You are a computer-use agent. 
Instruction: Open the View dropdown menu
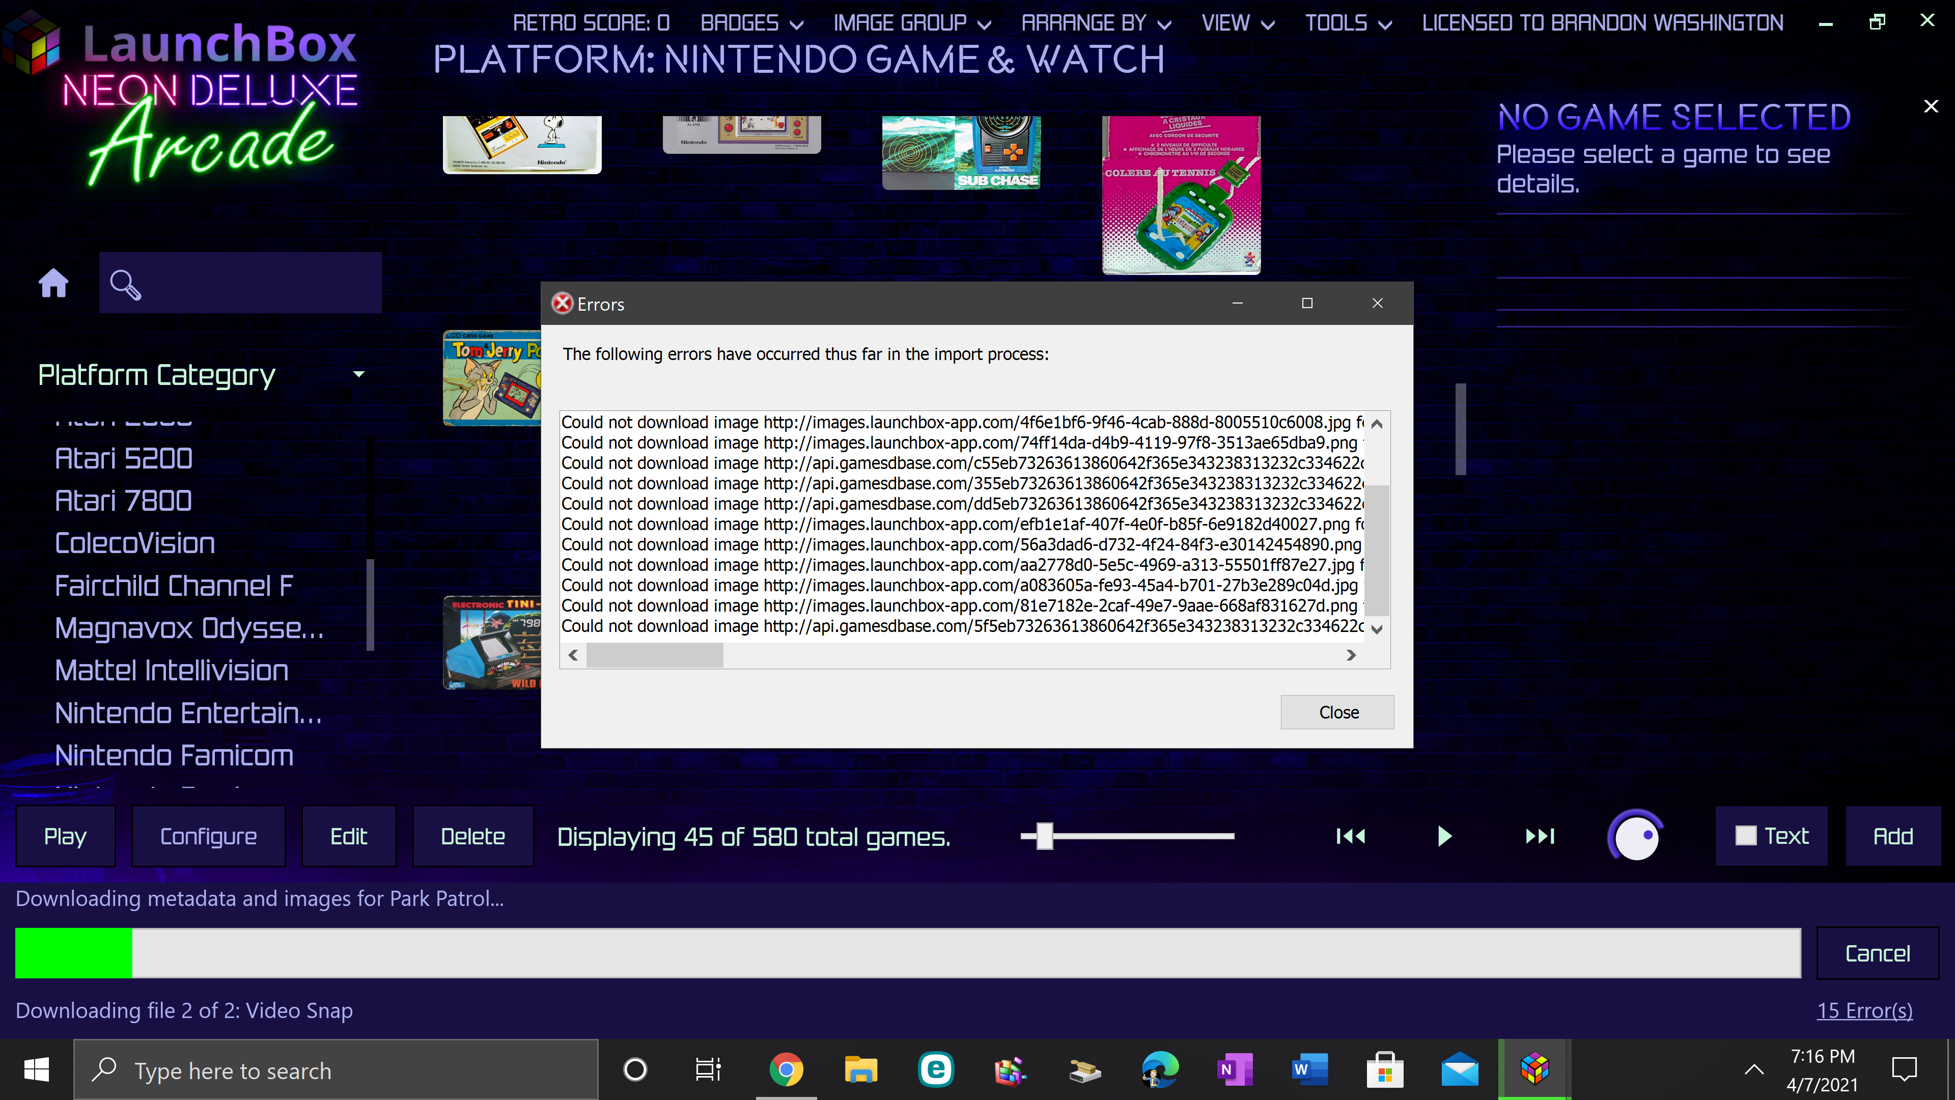point(1238,23)
